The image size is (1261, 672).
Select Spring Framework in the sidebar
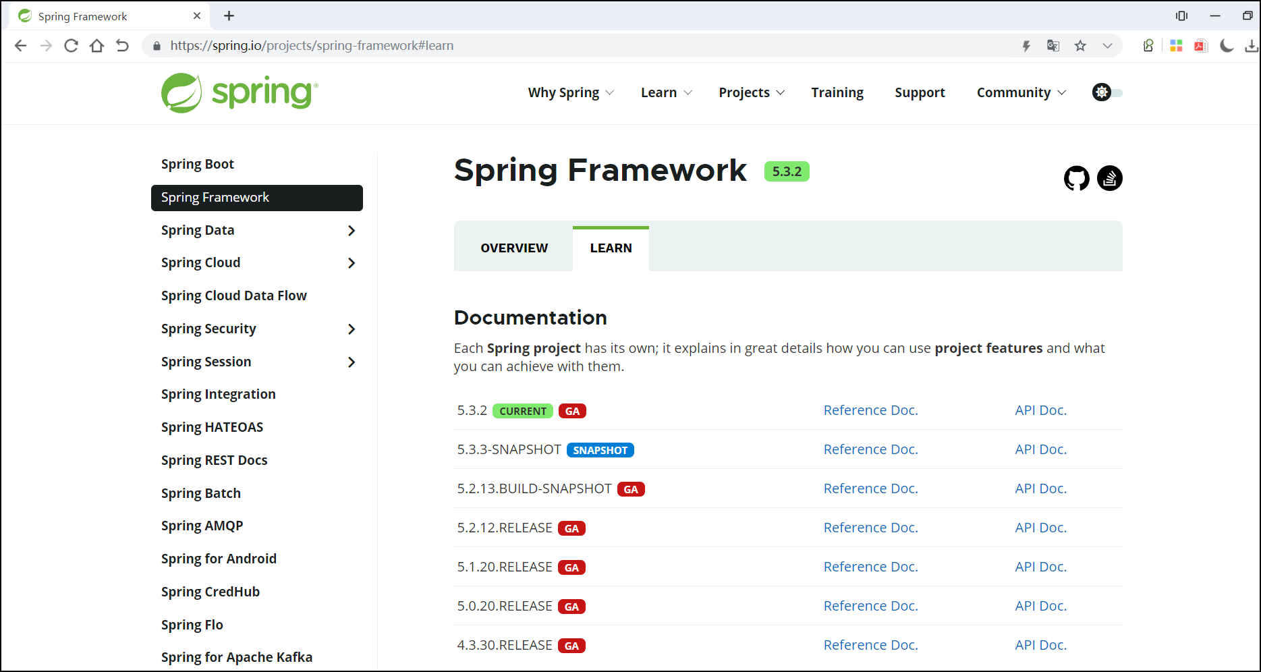coord(257,198)
